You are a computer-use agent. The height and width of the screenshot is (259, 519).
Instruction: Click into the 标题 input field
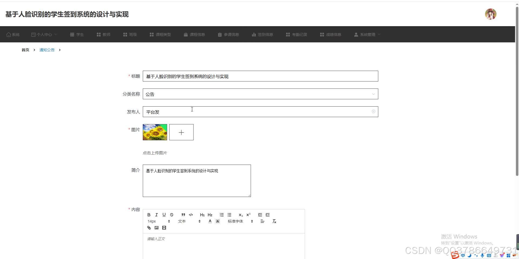click(x=260, y=76)
